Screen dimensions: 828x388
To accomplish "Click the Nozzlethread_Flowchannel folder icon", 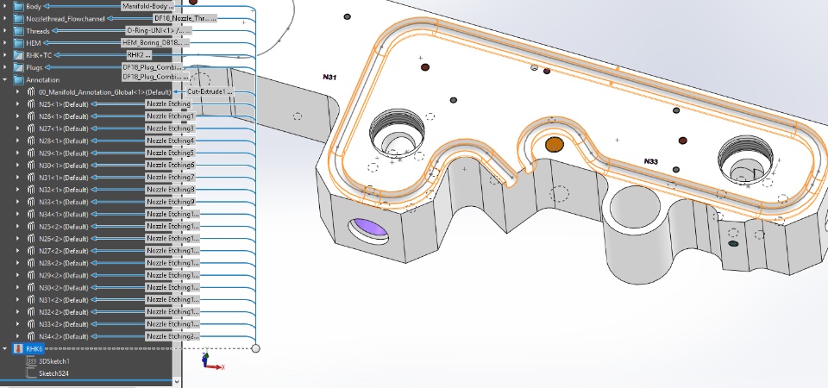I will tap(18, 18).
